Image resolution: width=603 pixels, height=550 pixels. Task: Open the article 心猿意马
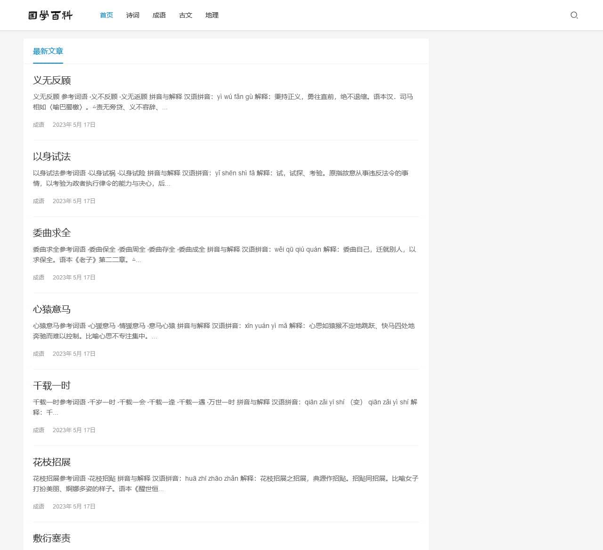pos(52,309)
